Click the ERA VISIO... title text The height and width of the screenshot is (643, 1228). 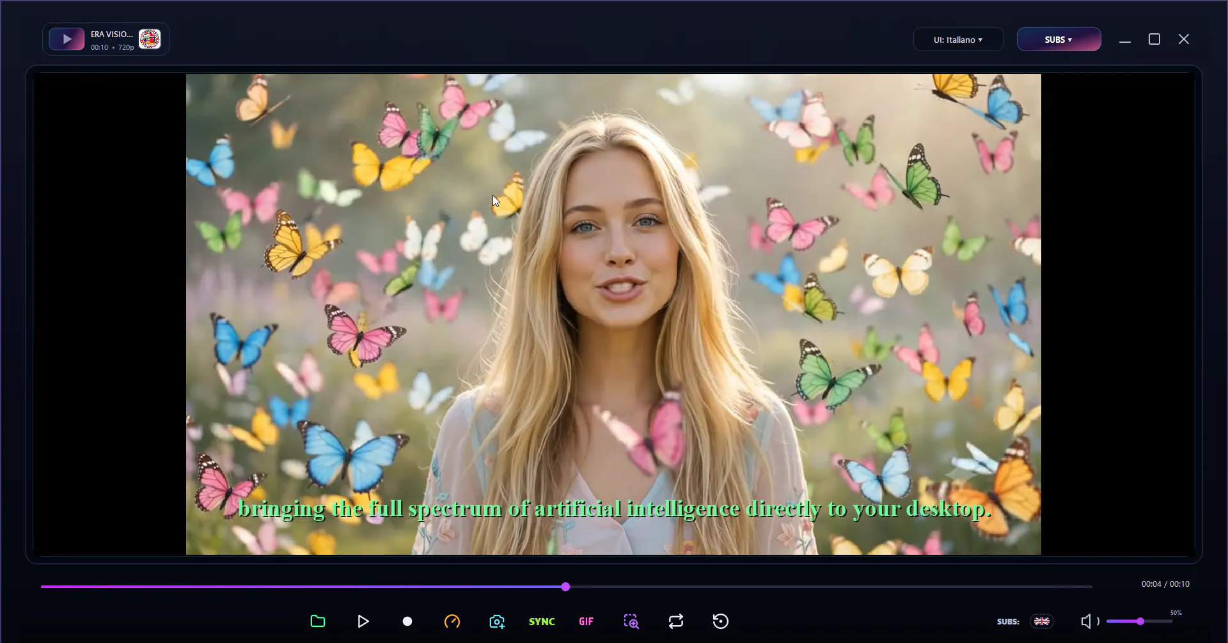tap(112, 35)
